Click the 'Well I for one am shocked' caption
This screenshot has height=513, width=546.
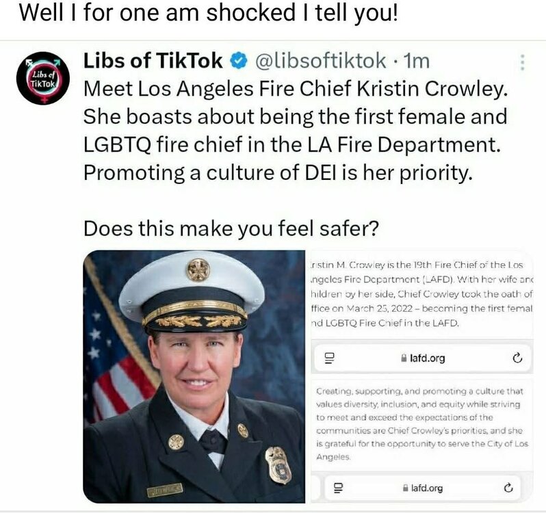tap(208, 13)
